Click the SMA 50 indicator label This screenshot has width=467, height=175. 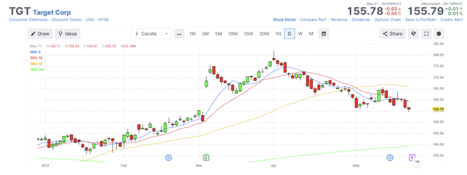36,64
